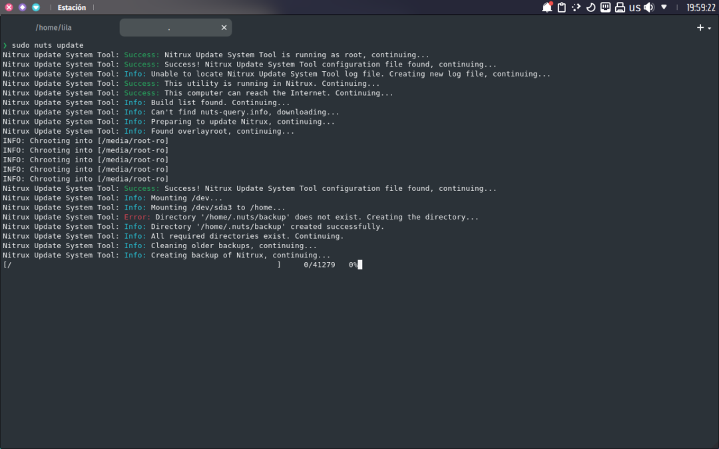Close the active terminal tab

224,27
